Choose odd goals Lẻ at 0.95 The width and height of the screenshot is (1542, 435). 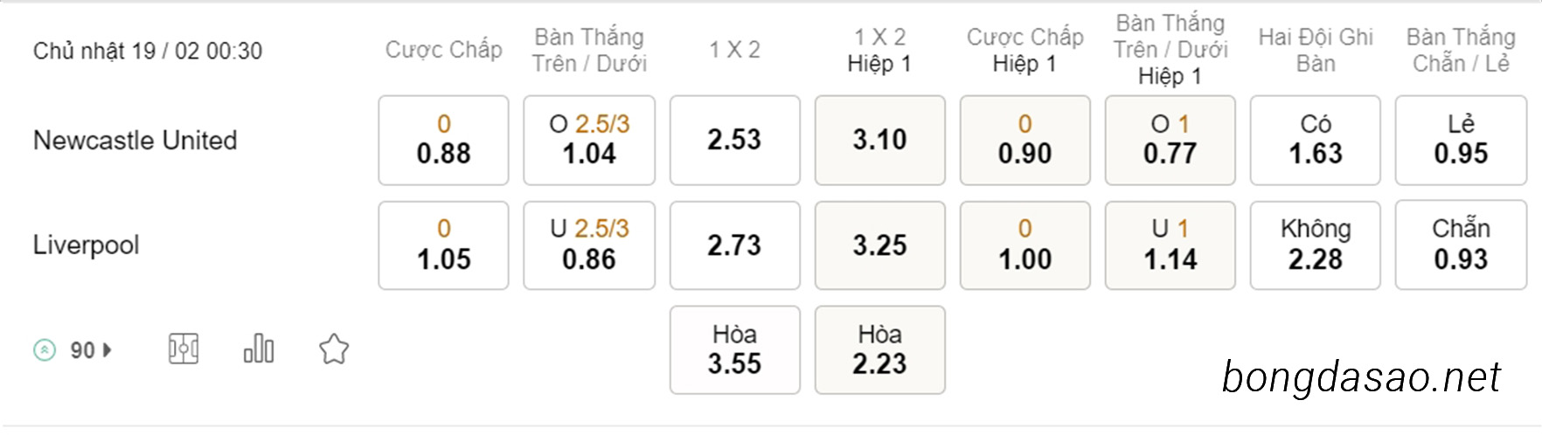click(1461, 140)
